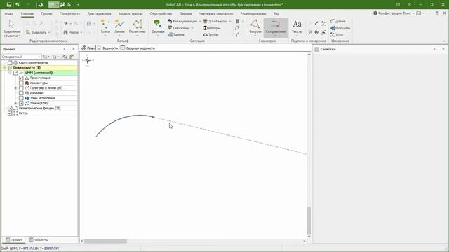Open the Найти dropdown arrow
Image resolution: width=449 pixels, height=252 pixels.
tap(81, 33)
